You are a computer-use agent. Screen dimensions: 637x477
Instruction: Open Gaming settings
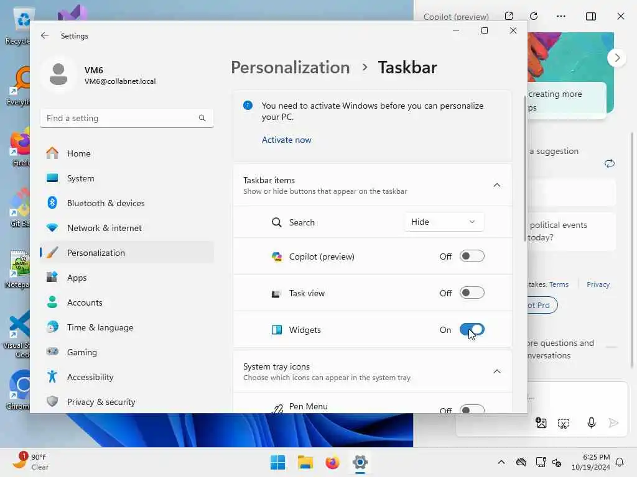point(127,352)
